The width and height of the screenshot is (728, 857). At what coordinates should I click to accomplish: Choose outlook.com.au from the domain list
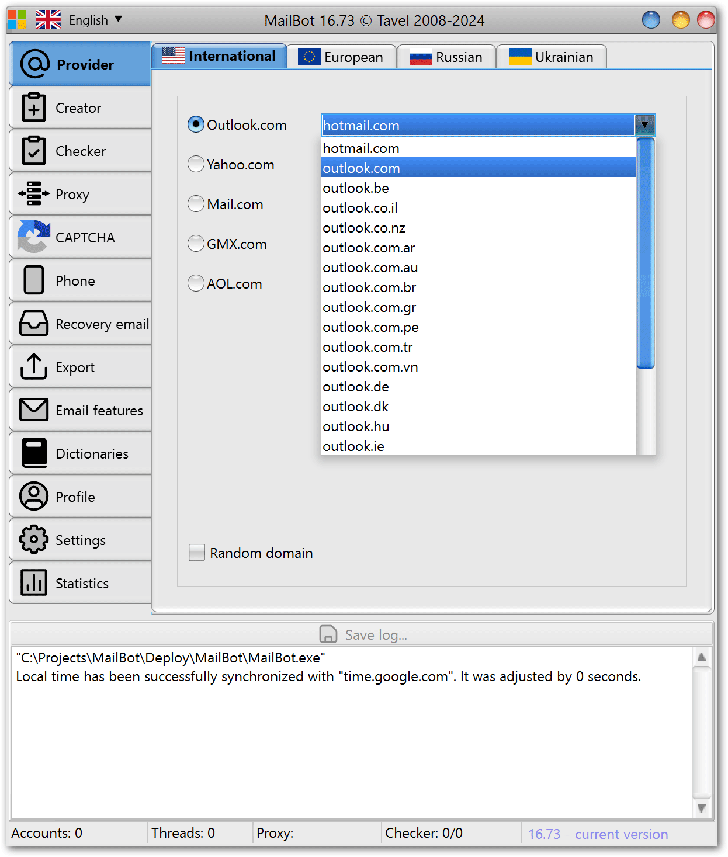(478, 267)
